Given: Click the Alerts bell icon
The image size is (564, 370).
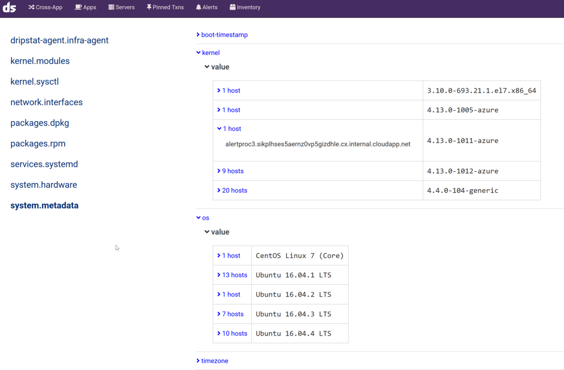Looking at the screenshot, I should tap(198, 7).
